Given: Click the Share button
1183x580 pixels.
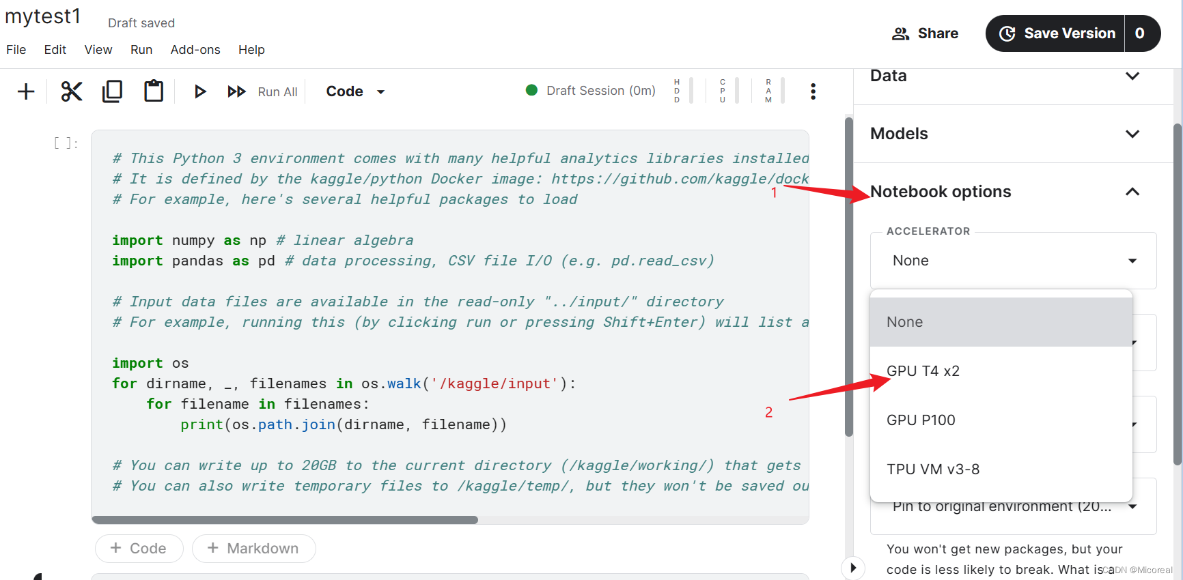Looking at the screenshot, I should click(x=925, y=33).
